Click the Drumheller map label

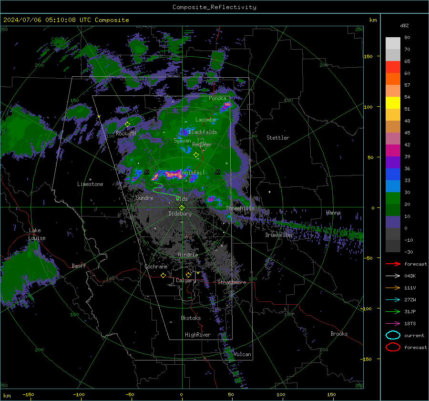click(x=279, y=235)
